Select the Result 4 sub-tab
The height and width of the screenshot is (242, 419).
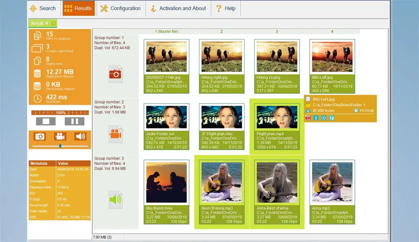point(39,23)
